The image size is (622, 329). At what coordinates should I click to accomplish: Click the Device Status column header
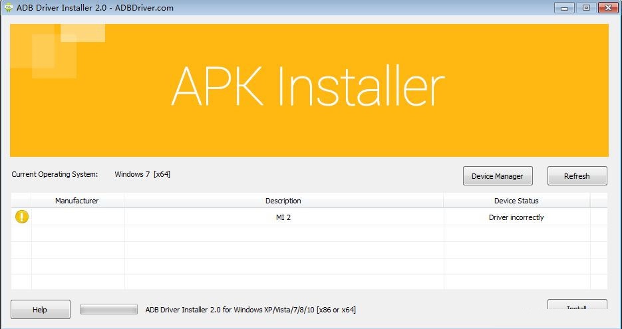point(516,201)
